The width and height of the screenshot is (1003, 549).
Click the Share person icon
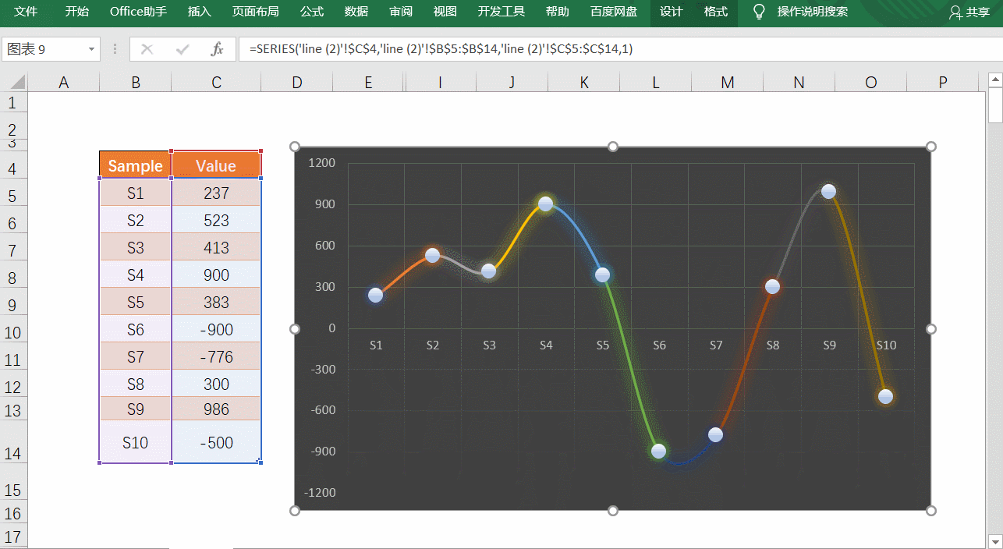pos(955,12)
